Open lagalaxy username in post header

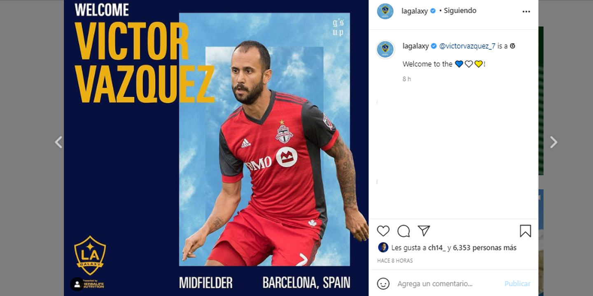[415, 11]
